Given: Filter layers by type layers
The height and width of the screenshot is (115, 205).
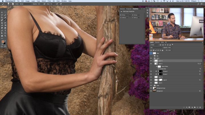Looking at the screenshot, I should pos(165,45).
